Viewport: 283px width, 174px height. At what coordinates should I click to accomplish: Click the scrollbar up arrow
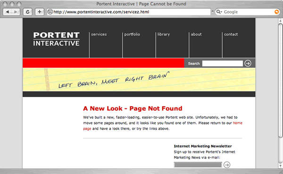click(280, 21)
